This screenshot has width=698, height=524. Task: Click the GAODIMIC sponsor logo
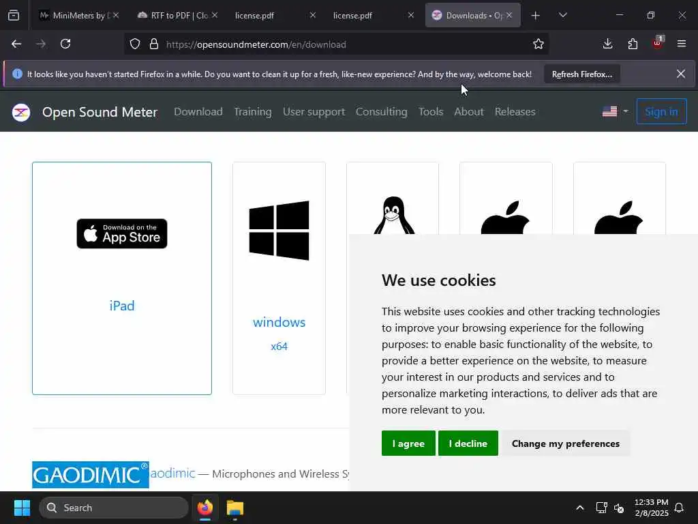(x=91, y=475)
